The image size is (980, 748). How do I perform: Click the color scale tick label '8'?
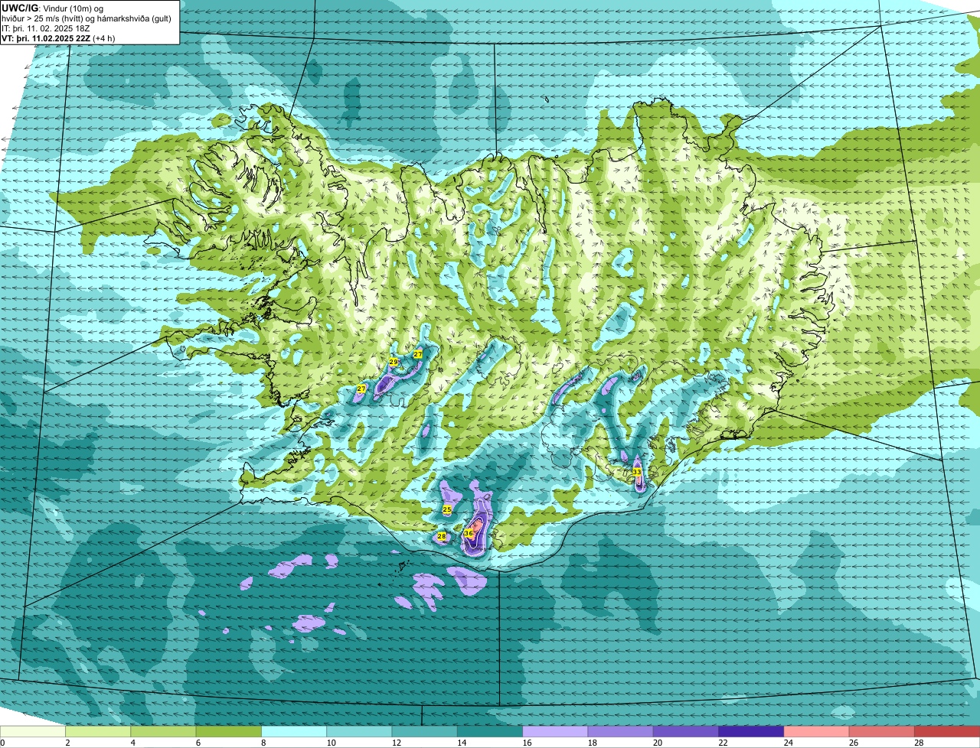[263, 743]
